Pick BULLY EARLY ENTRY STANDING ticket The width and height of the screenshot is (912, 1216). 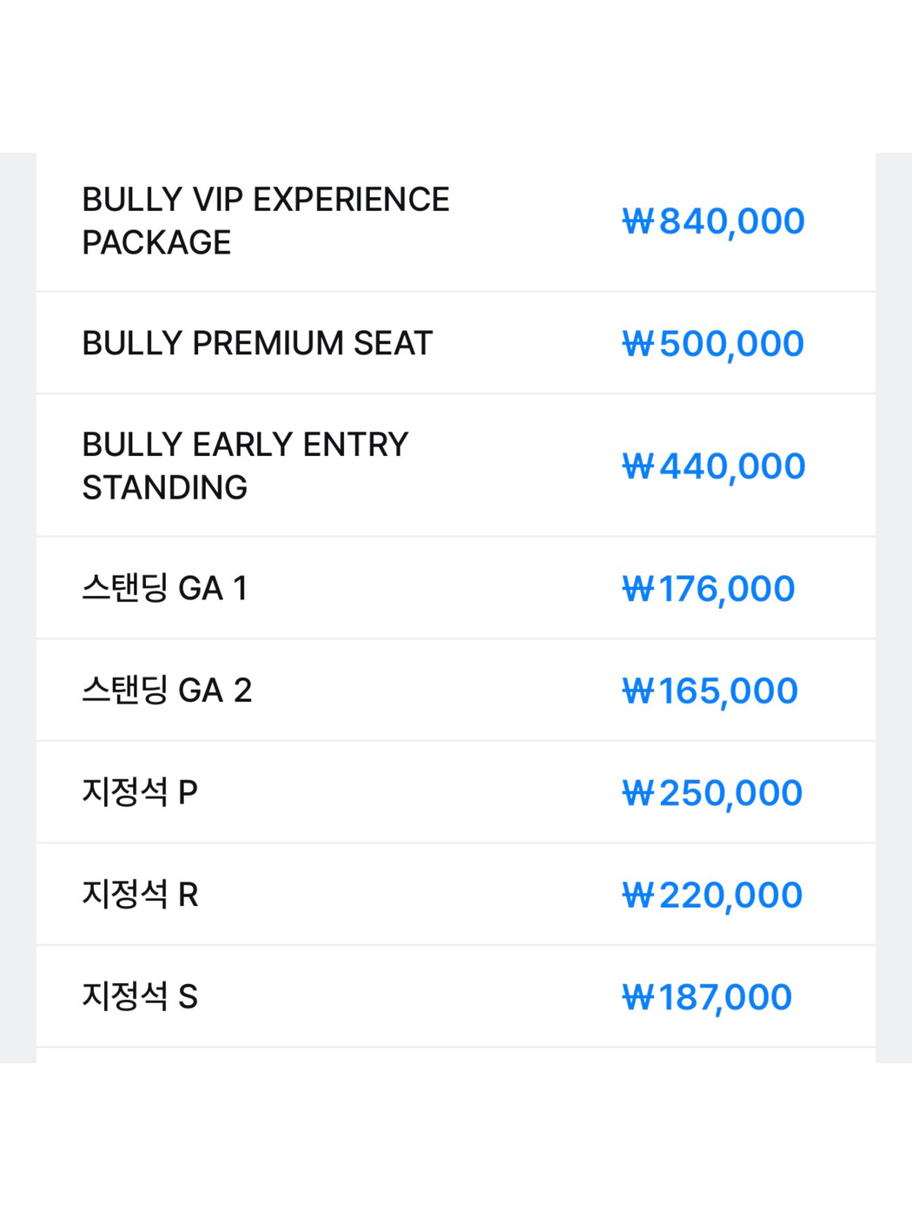coord(245,466)
